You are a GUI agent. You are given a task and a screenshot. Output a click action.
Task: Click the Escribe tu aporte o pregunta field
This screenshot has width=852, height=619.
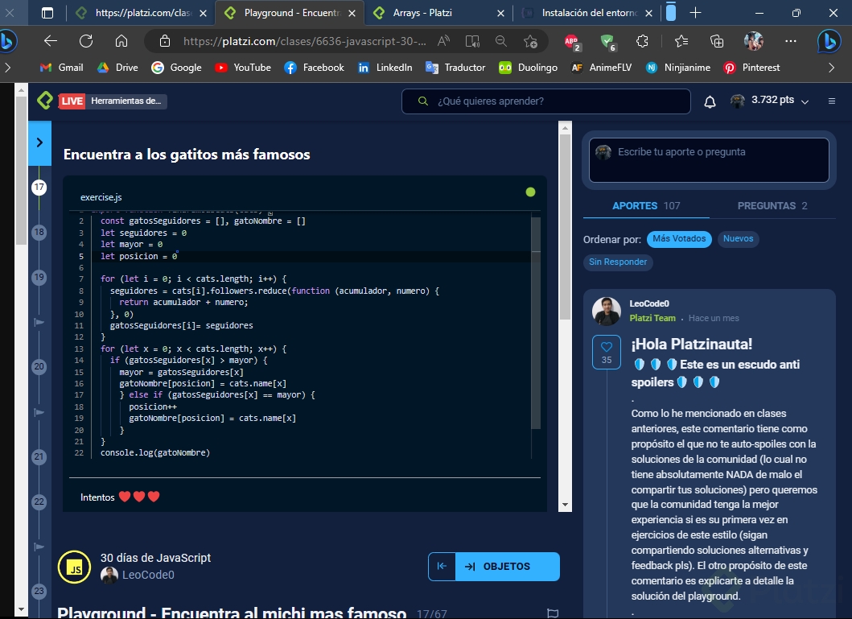point(709,159)
